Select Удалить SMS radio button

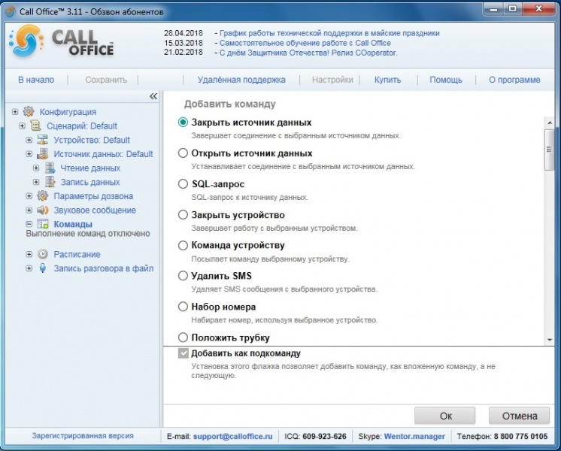(183, 276)
